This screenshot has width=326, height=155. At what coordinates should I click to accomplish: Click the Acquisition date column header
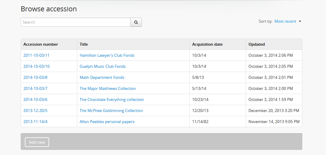(207, 44)
